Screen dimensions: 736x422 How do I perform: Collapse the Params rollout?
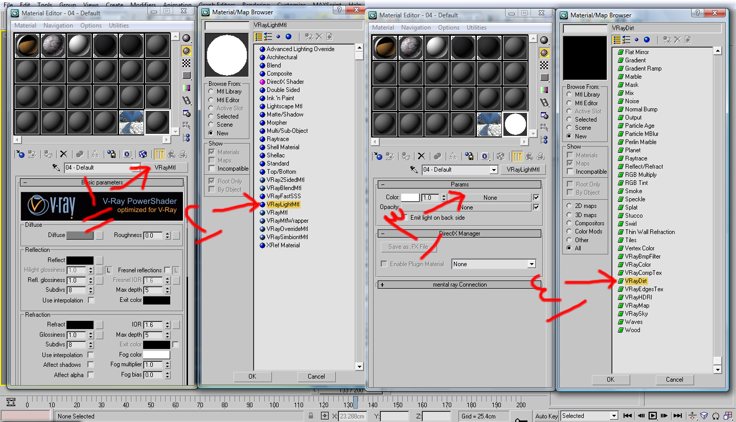459,184
